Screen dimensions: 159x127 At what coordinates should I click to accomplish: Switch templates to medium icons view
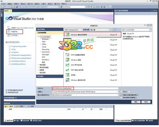pyautogui.click(x=114, y=30)
